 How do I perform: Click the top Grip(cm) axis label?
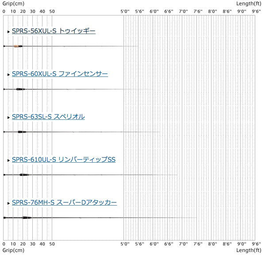pyautogui.click(x=13, y=4)
